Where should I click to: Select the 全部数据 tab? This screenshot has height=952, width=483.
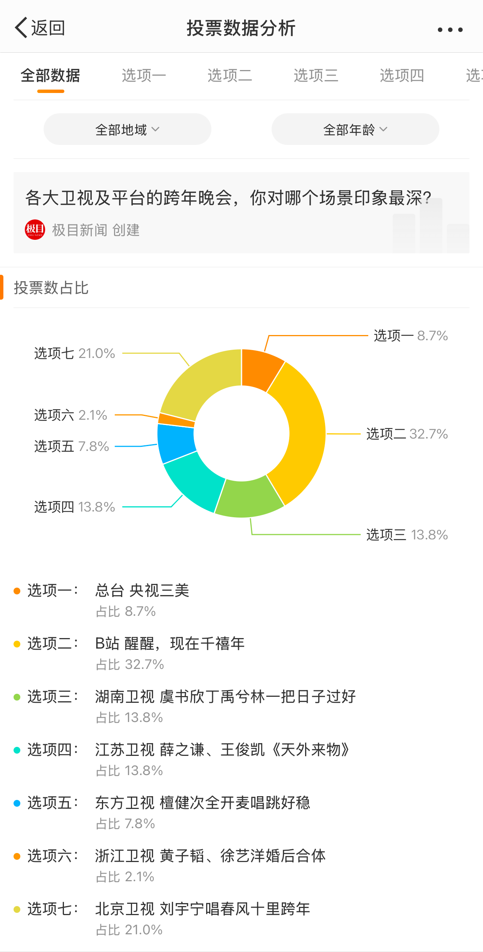pos(50,76)
